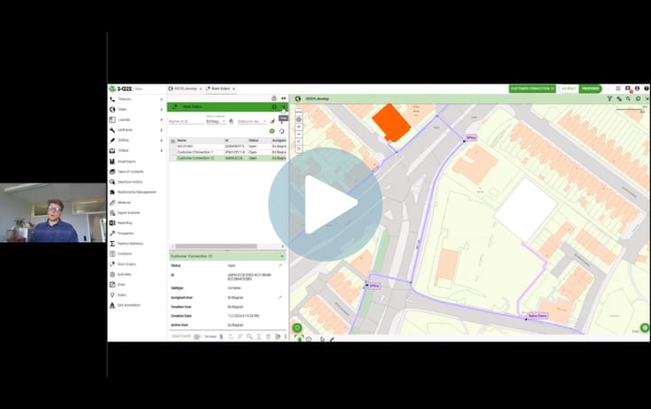
Task: Click the Customer Connection 12 green button
Action: [x=533, y=88]
